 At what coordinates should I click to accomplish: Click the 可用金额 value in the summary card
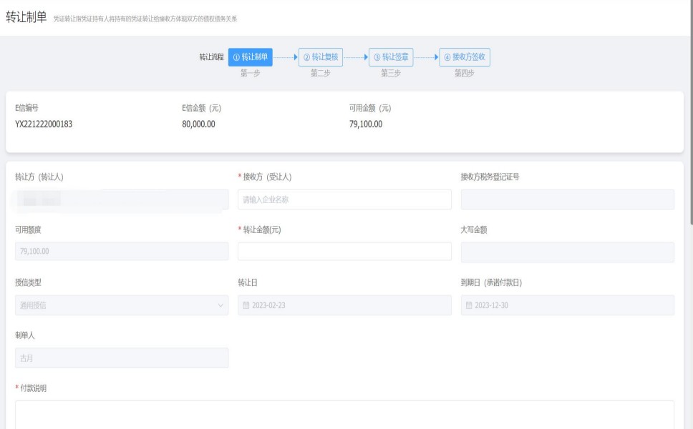366,124
